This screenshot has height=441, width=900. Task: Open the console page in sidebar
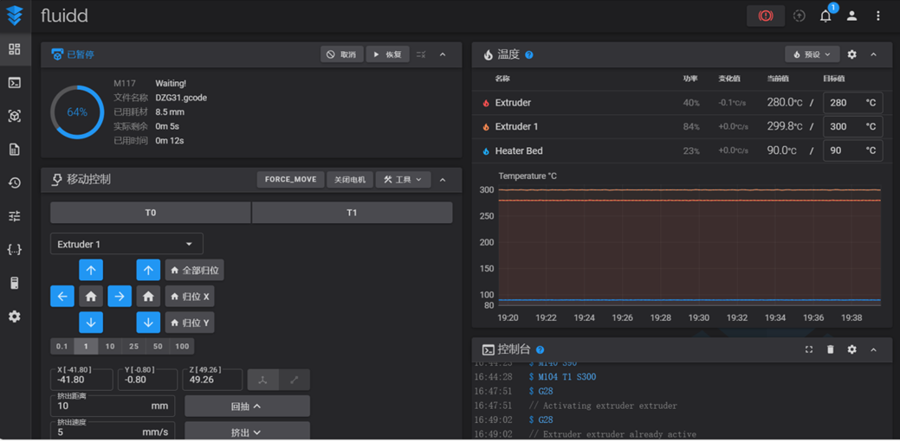point(15,83)
